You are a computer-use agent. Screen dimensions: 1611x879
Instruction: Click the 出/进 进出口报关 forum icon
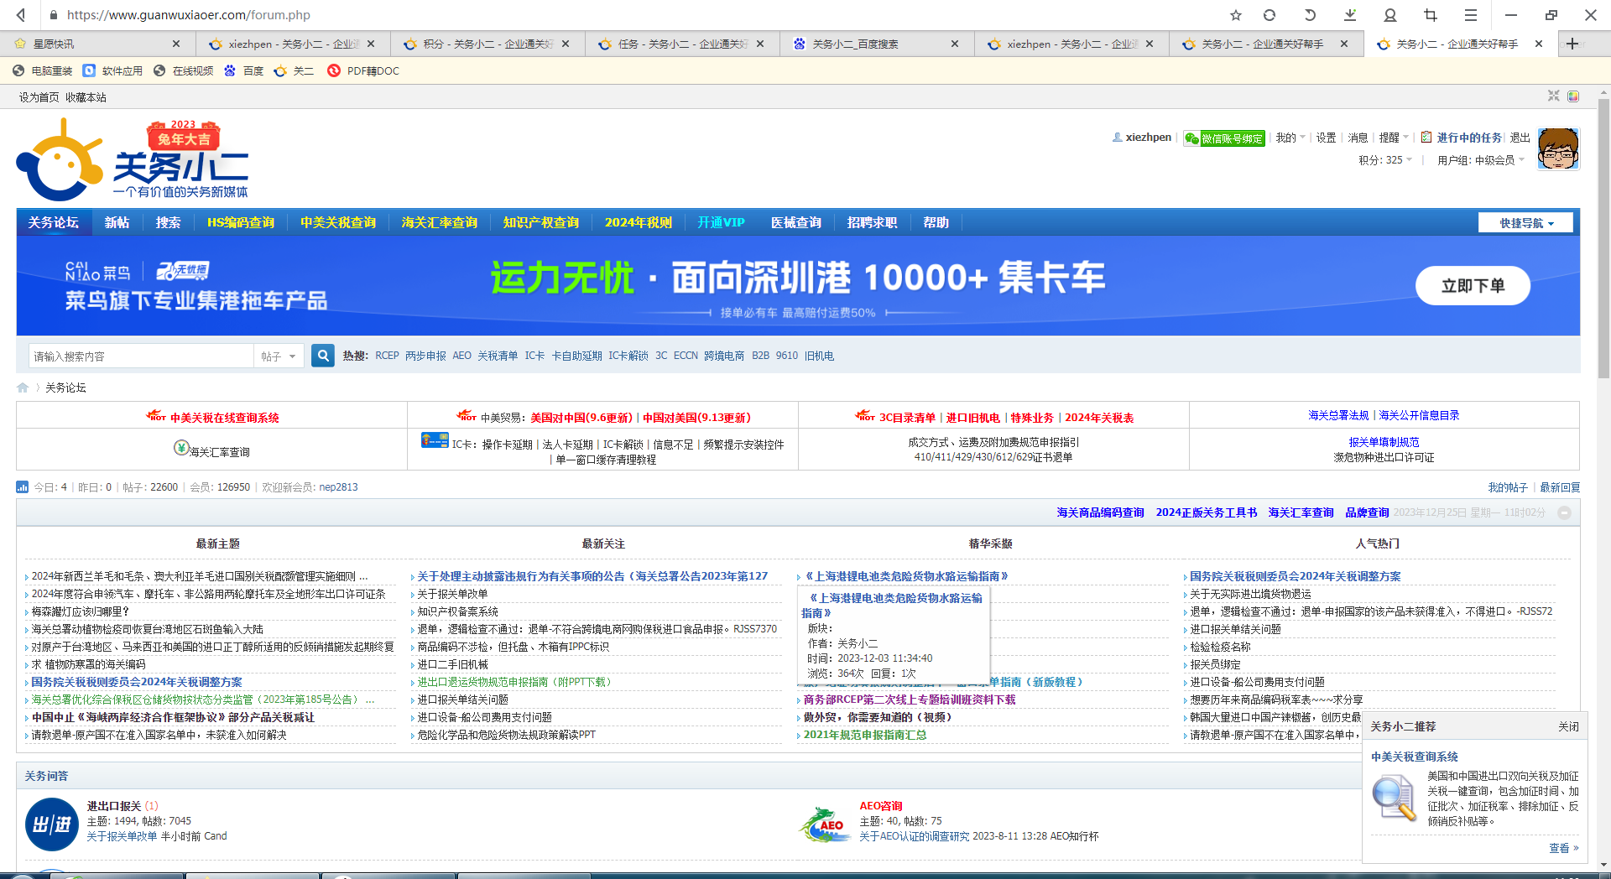click(52, 824)
